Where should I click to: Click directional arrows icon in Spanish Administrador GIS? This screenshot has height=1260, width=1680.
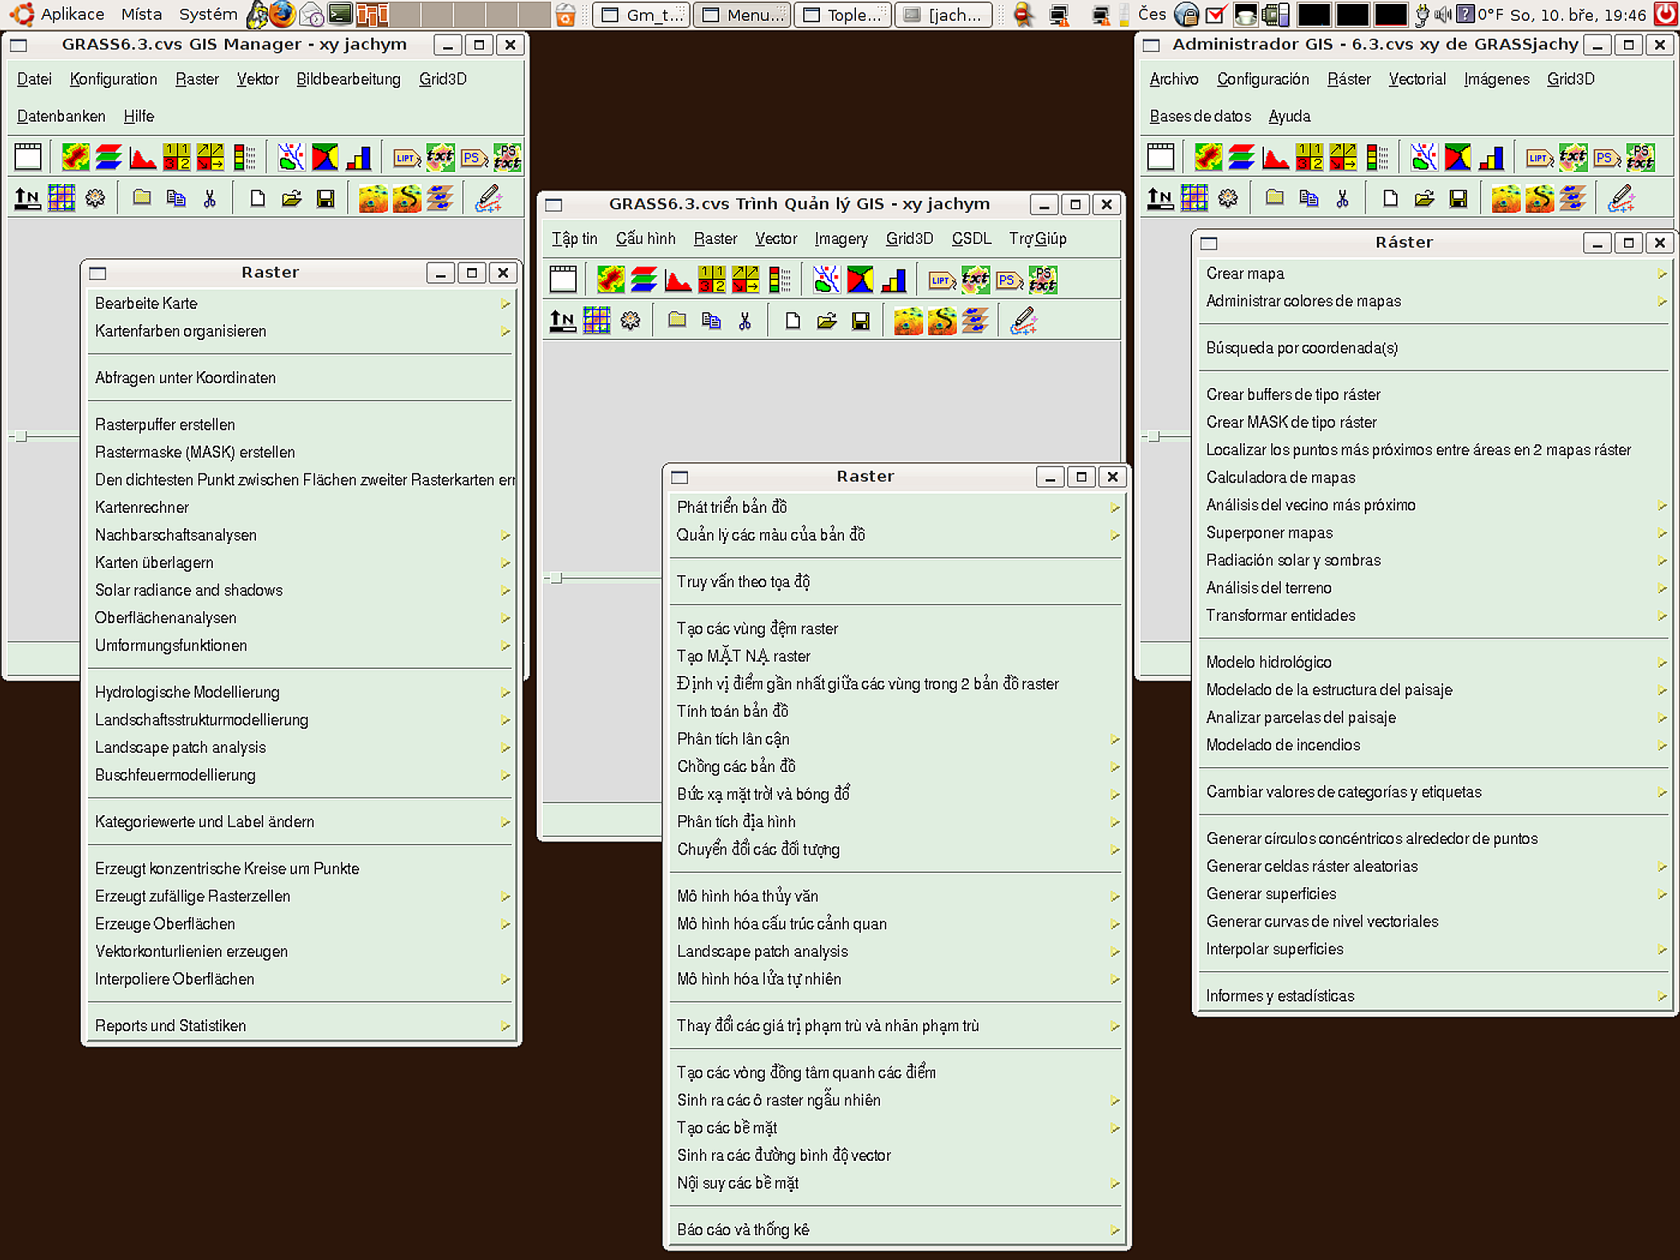1342,158
